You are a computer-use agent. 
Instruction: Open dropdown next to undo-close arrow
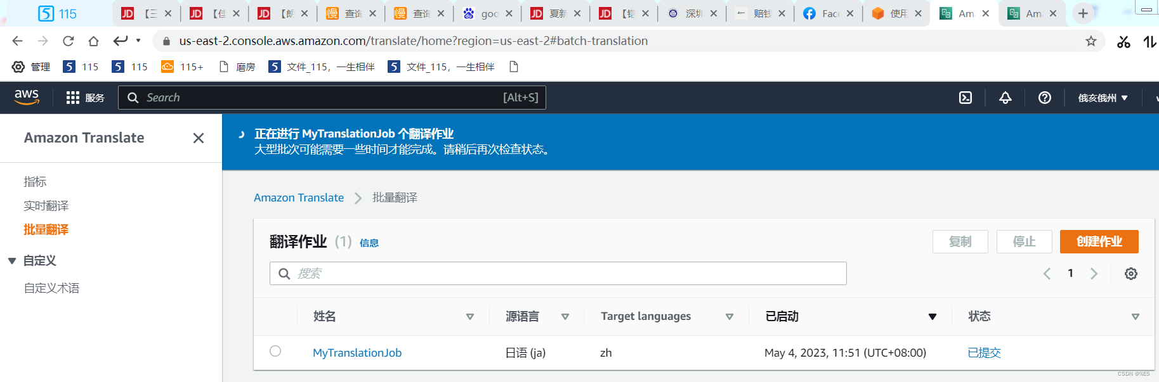(138, 41)
